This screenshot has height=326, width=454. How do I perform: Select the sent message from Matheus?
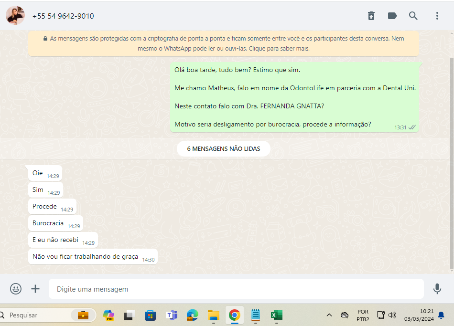[x=294, y=97]
